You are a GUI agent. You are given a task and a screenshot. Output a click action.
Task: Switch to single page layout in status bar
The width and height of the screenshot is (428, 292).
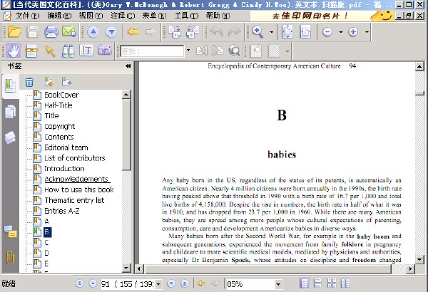pos(304,283)
